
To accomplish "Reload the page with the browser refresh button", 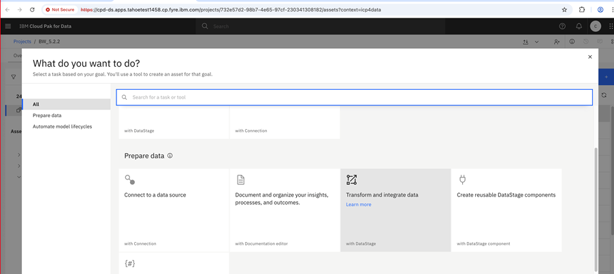I will 32,10.
